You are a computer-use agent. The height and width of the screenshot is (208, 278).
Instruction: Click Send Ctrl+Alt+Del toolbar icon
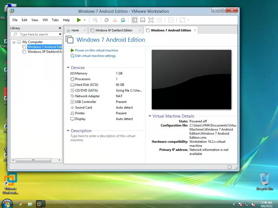pos(95,20)
